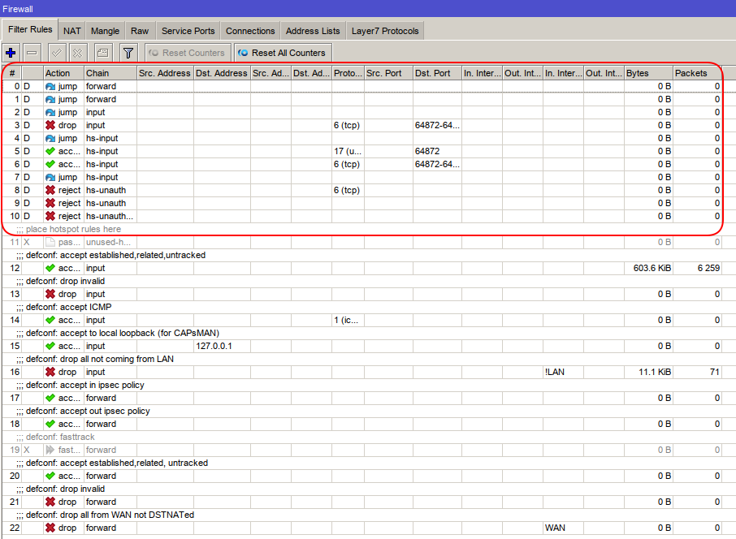Image resolution: width=736 pixels, height=539 pixels.
Task: Click the red reject icon on rule 10
Action: 50,216
